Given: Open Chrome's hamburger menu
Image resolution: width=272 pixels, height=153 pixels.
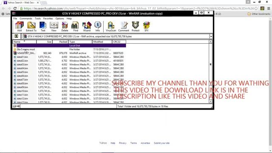Looking at the screenshot, I should click(269, 8).
